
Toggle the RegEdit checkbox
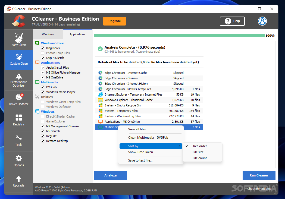pyautogui.click(x=43, y=136)
